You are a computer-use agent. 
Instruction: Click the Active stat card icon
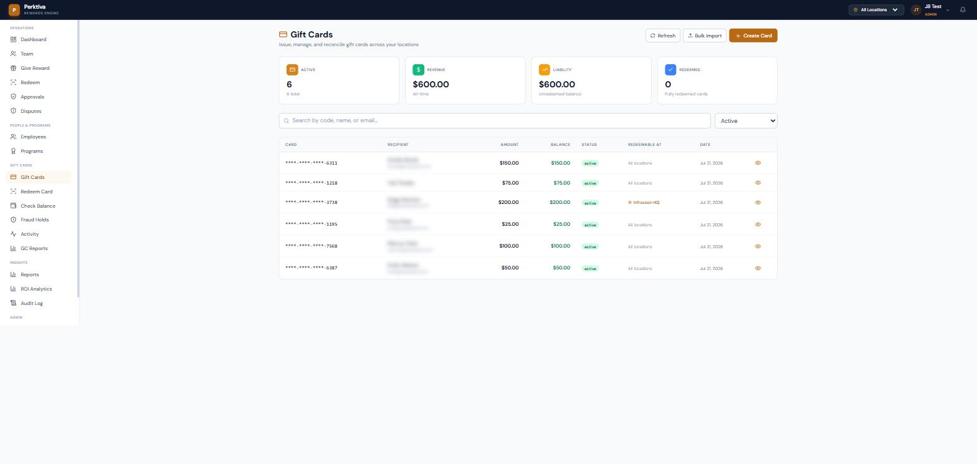(x=292, y=70)
